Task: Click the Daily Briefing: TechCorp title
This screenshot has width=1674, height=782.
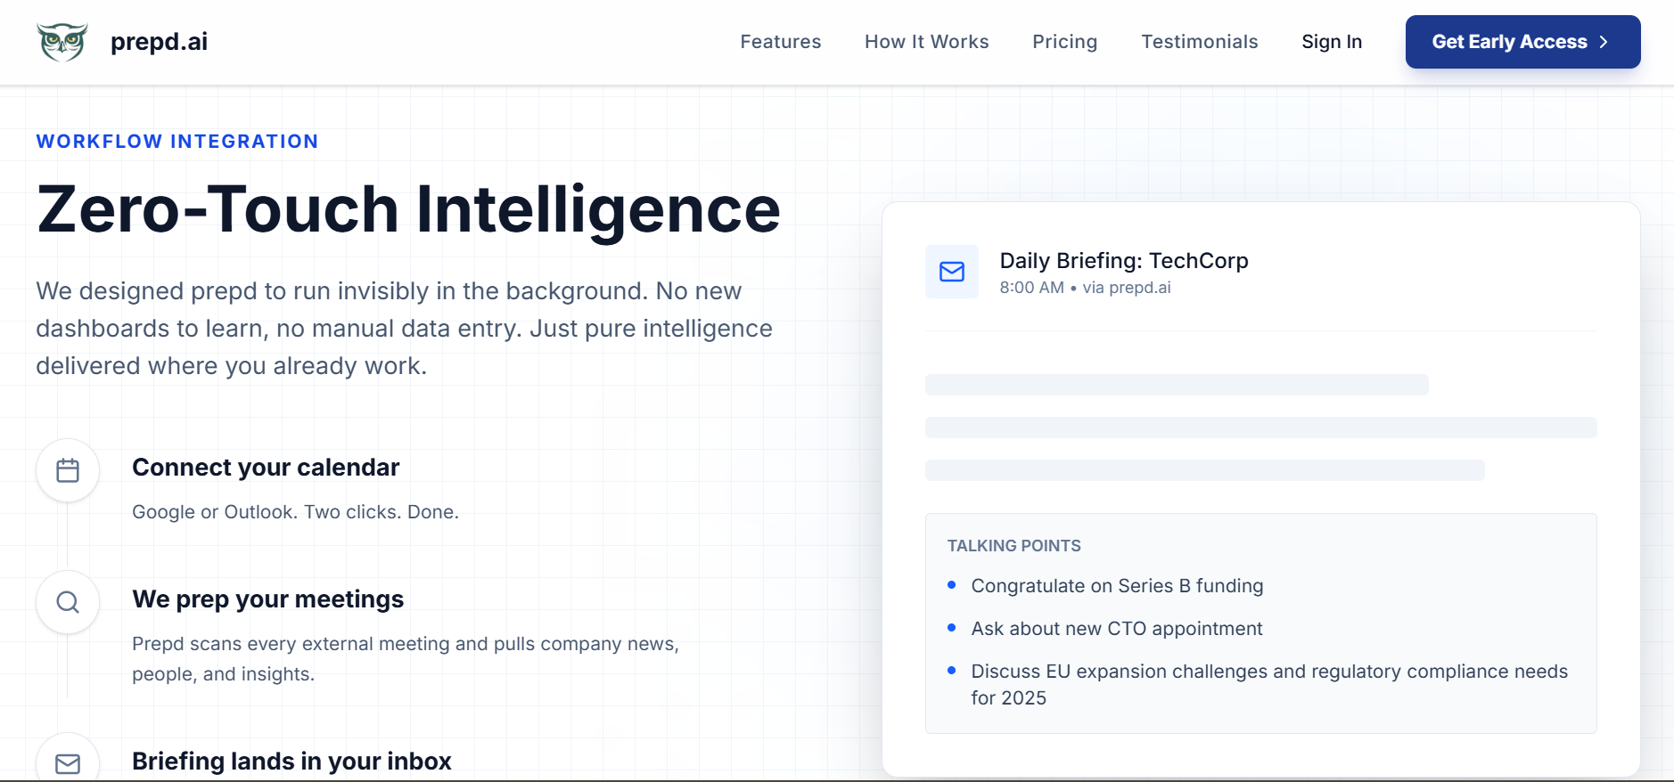Action: (x=1123, y=261)
